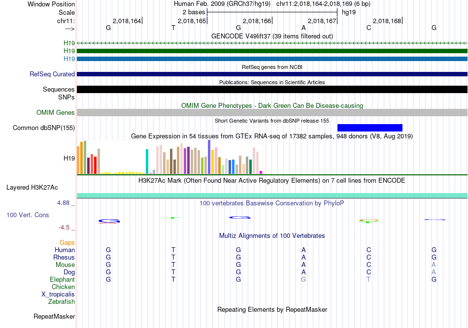Click the Dog alignment row label
Image resolution: width=468 pixels, height=328 pixels.
(x=69, y=272)
